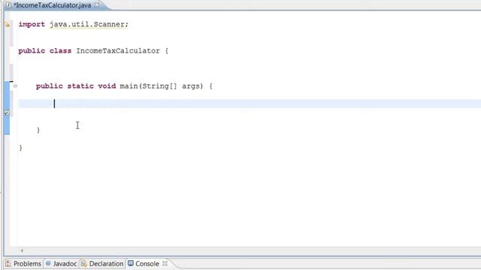Click on 'java.util.Scanner;' in import statement
481x270 pixels.
[x=89, y=24]
